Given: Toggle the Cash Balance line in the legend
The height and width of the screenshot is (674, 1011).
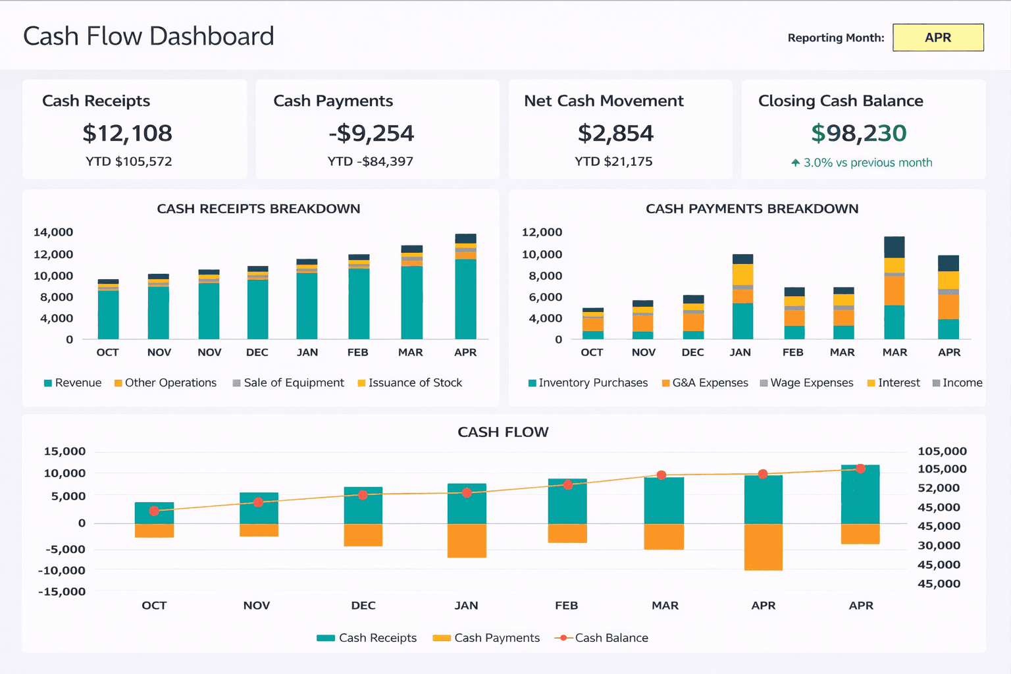Looking at the screenshot, I should coord(564,637).
